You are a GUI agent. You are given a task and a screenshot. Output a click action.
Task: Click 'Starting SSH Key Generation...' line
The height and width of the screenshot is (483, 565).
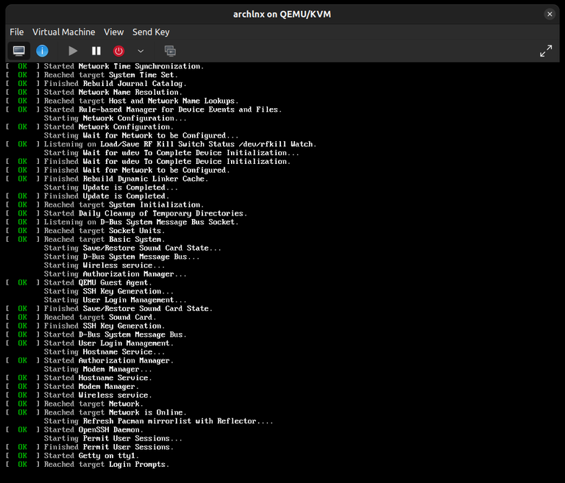(x=109, y=291)
